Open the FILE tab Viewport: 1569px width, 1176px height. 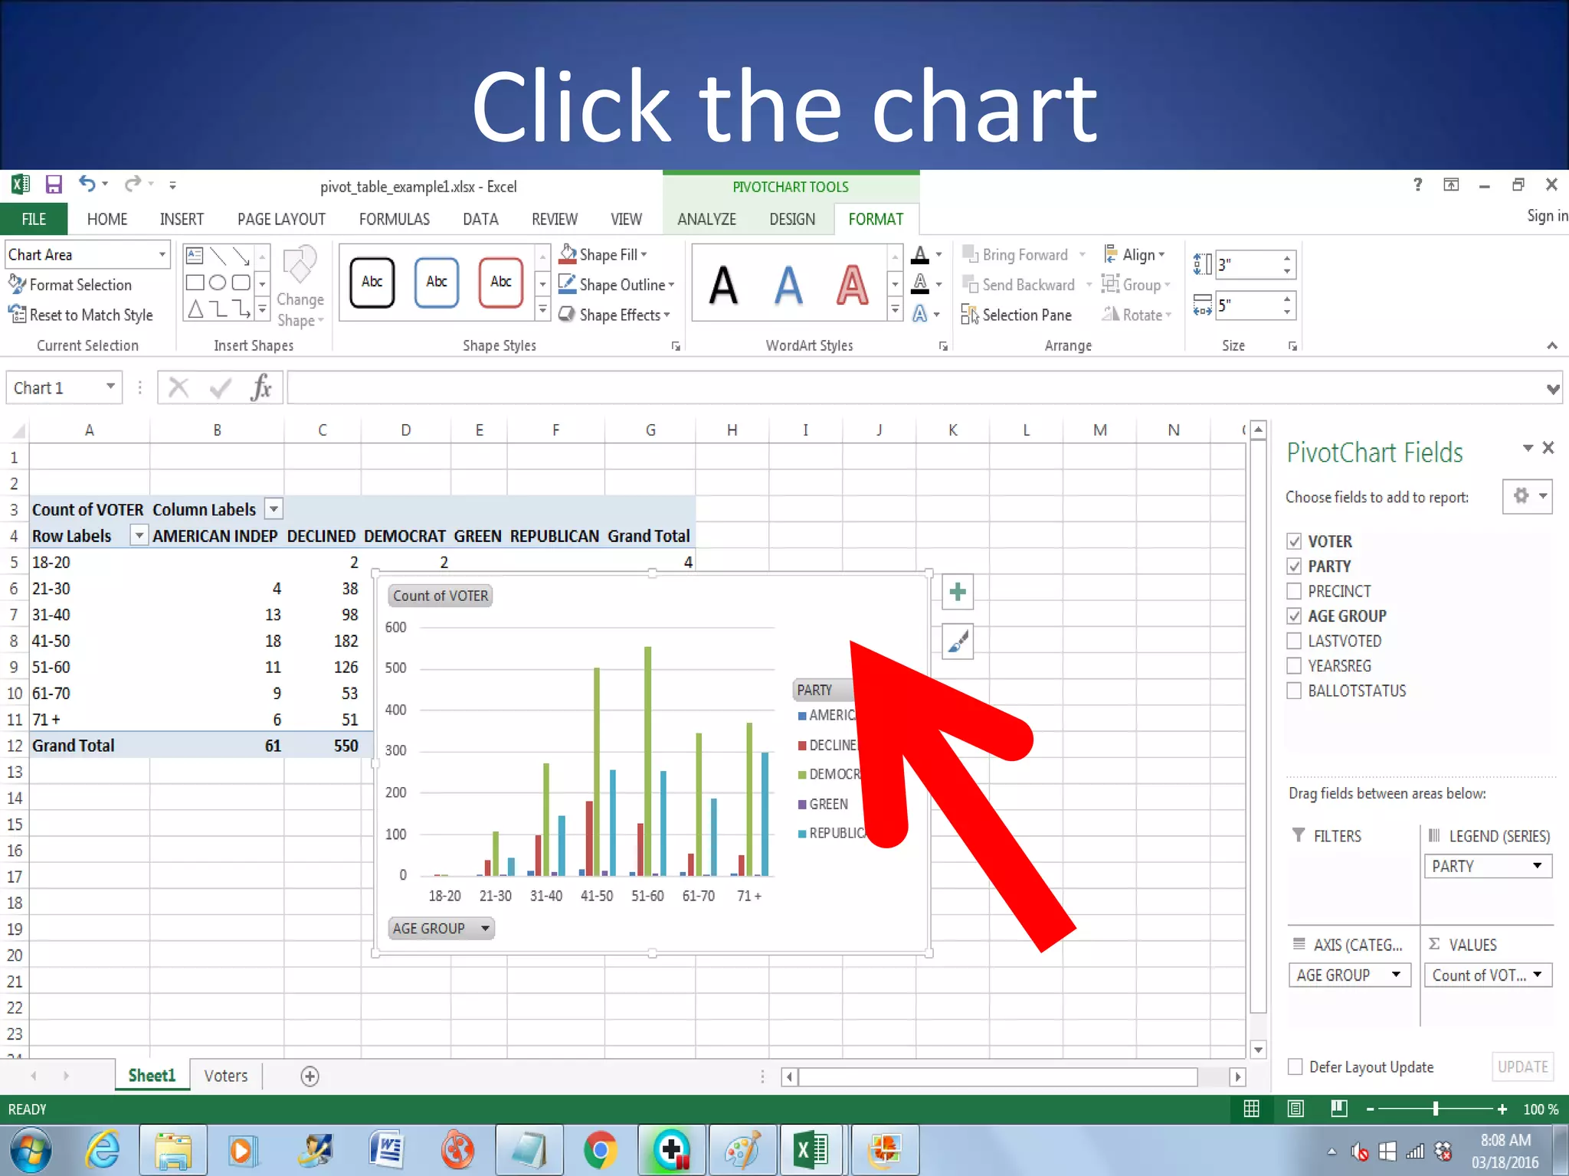[34, 219]
